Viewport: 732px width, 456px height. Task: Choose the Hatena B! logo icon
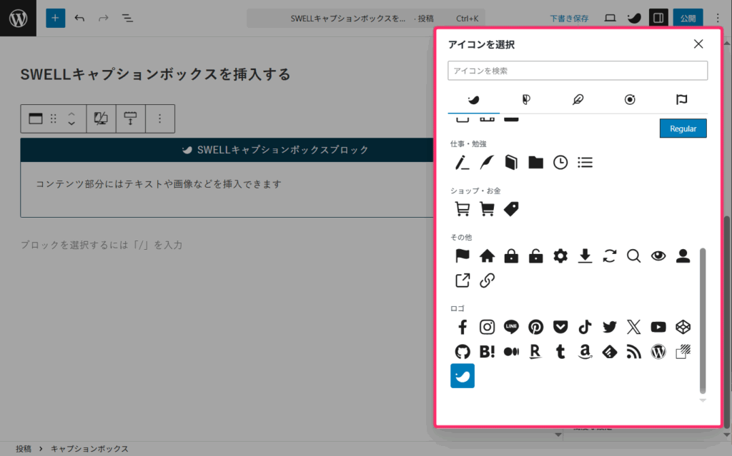487,352
